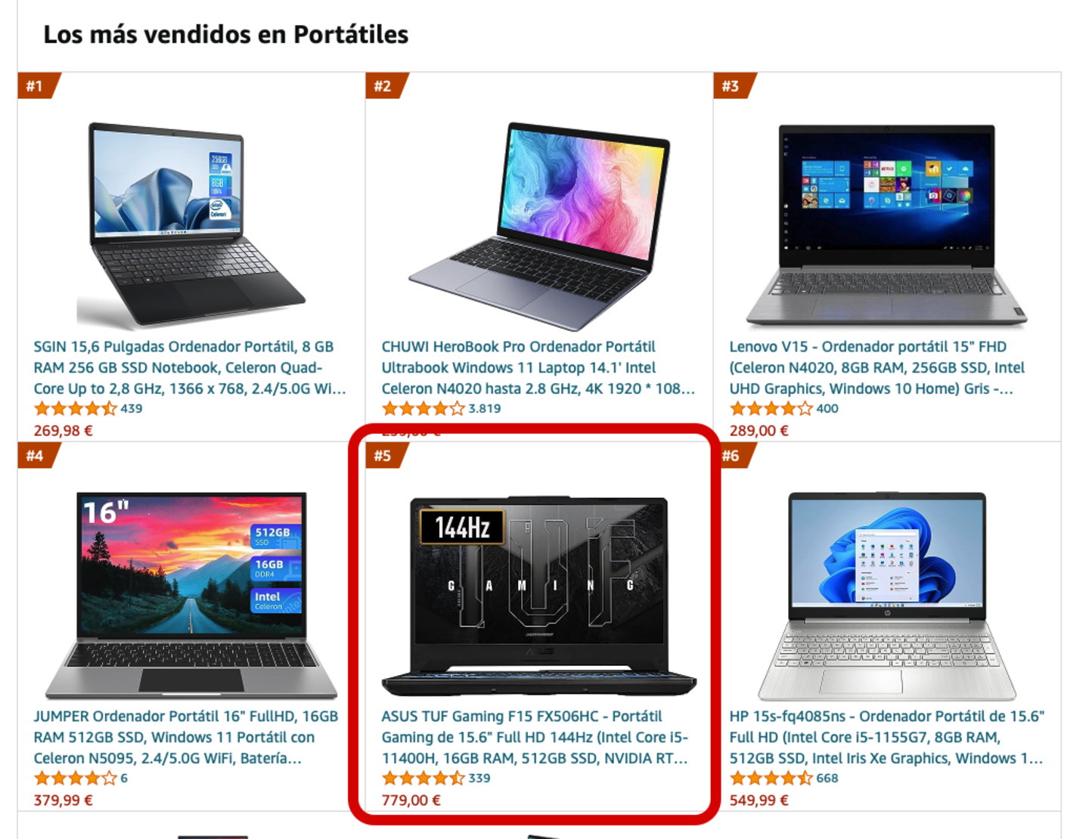This screenshot has width=1089, height=839.
Task: Open the SGIN 15,6 Pulgadas product title link
Action: (x=190, y=367)
